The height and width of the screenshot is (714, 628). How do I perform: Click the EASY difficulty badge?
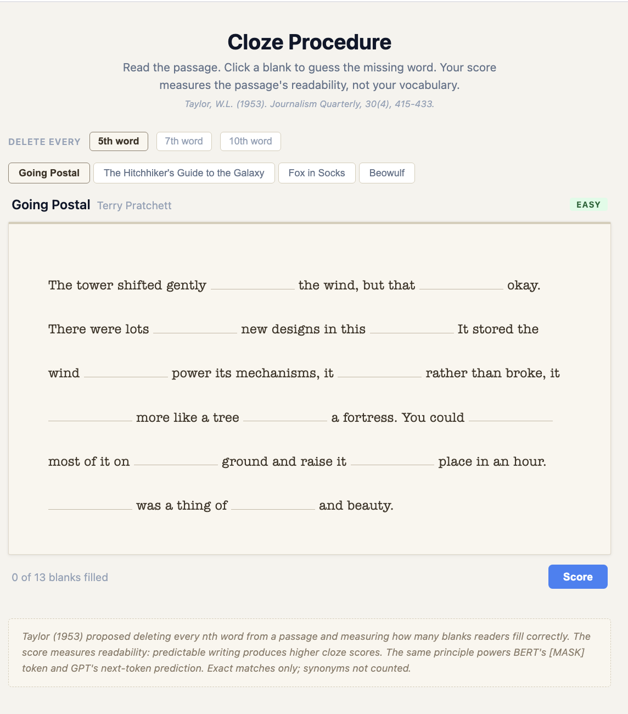tap(588, 204)
